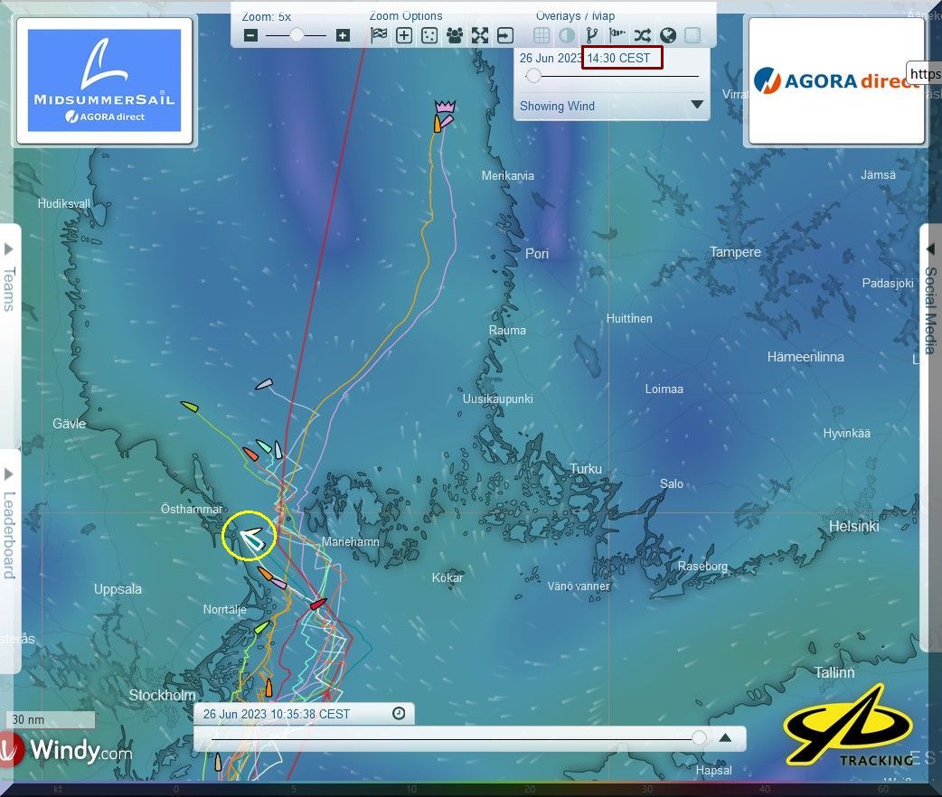The width and height of the screenshot is (942, 797).
Task: Toggle the grid lines overlay
Action: coord(542,36)
